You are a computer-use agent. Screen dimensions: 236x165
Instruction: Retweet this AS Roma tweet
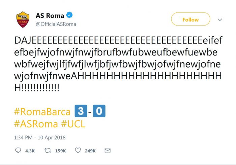(48, 151)
